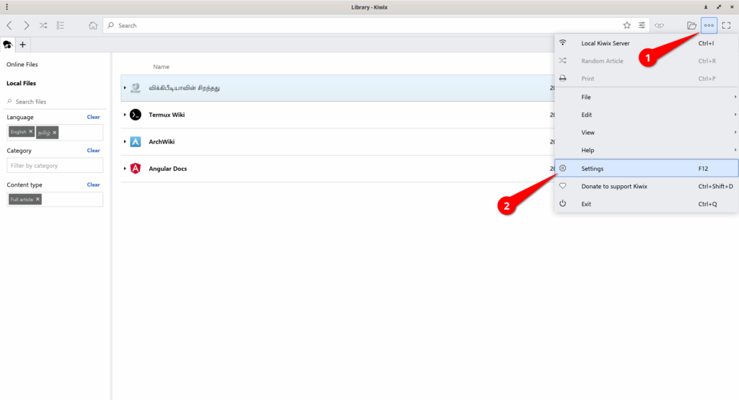Open the File submenu

tap(646, 97)
